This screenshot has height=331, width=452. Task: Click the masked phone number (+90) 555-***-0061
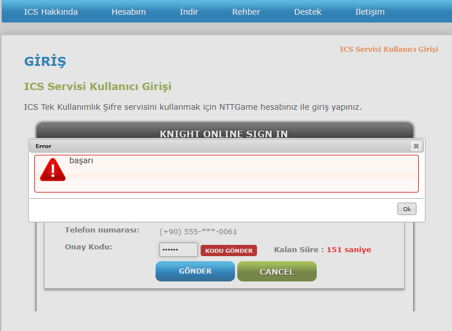point(198,232)
